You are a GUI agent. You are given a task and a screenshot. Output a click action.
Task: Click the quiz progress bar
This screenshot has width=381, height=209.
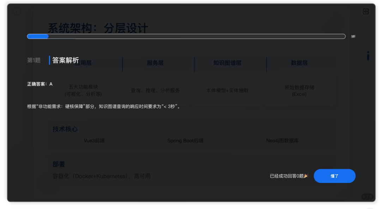point(186,36)
